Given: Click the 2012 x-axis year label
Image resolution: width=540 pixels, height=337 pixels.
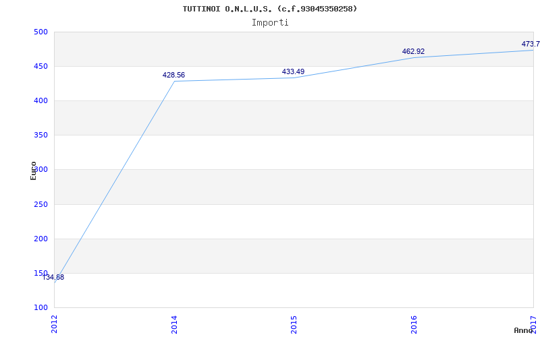Looking at the screenshot, I should [55, 323].
